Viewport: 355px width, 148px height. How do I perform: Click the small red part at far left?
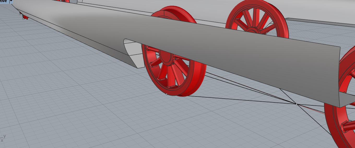click(25, 17)
